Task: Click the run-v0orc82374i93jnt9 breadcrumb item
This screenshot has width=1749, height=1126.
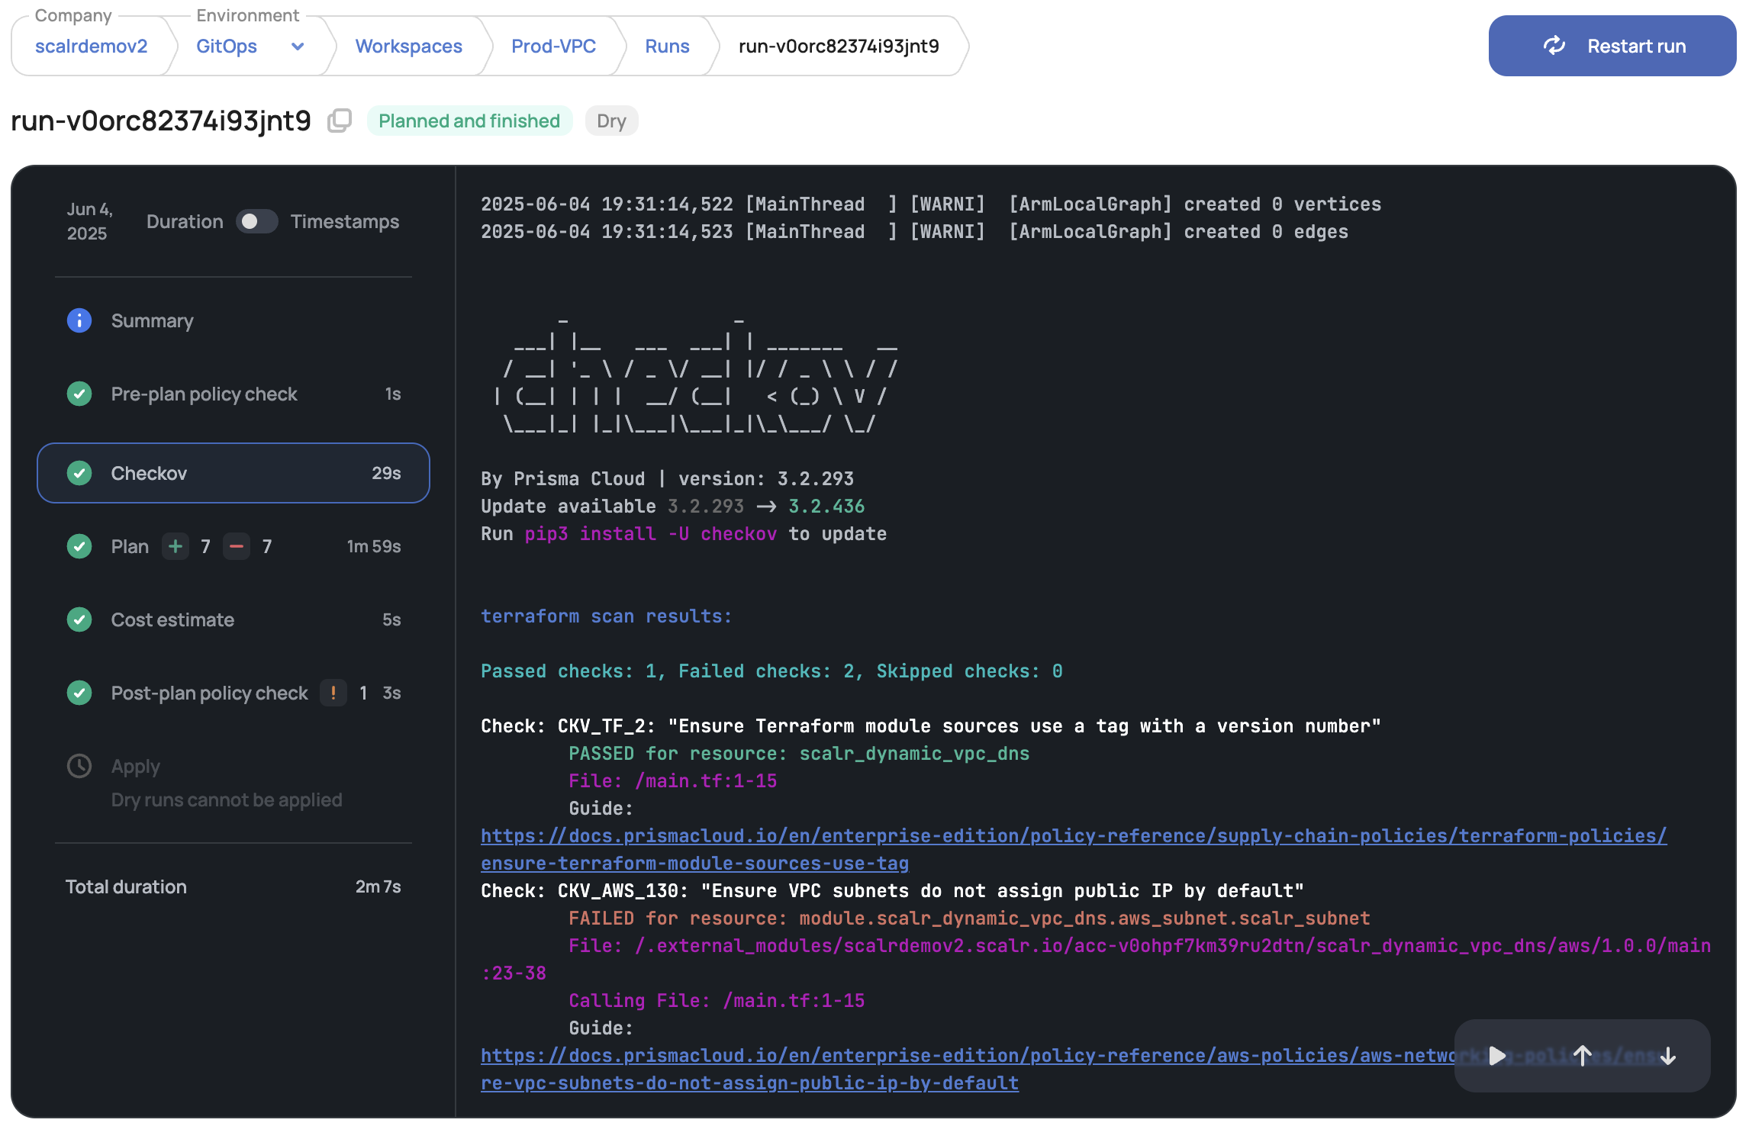Action: pos(839,46)
